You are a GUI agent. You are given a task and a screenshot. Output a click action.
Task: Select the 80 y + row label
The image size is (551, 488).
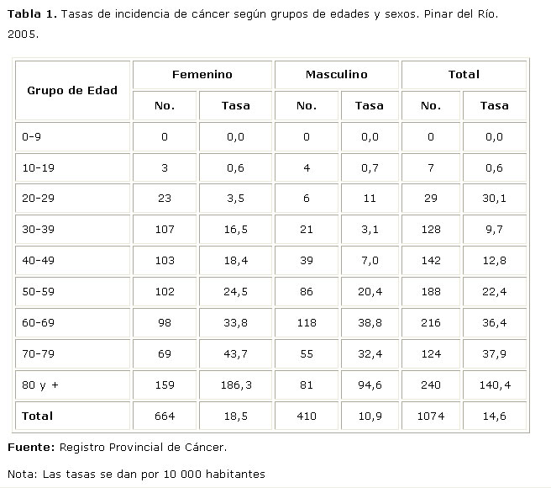[x=39, y=385]
